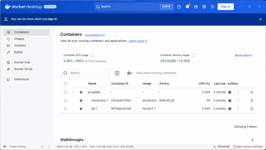The height and width of the screenshot is (150, 266).
Task: Click the containers Search field
Action: (x=85, y=73)
